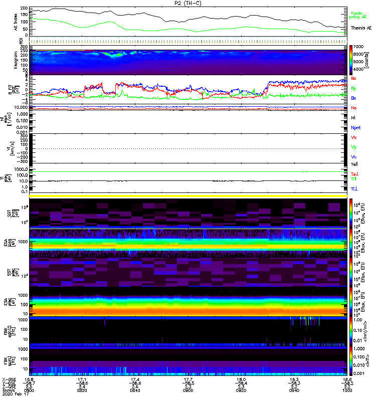Image resolution: width=376 pixels, height=401 pixels.
Task: Click the date '2020 Feb 17'
Action: pos(15,394)
